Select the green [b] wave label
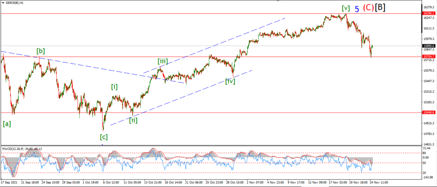Image resolution: width=437 pixels, height=187 pixels. [41, 51]
